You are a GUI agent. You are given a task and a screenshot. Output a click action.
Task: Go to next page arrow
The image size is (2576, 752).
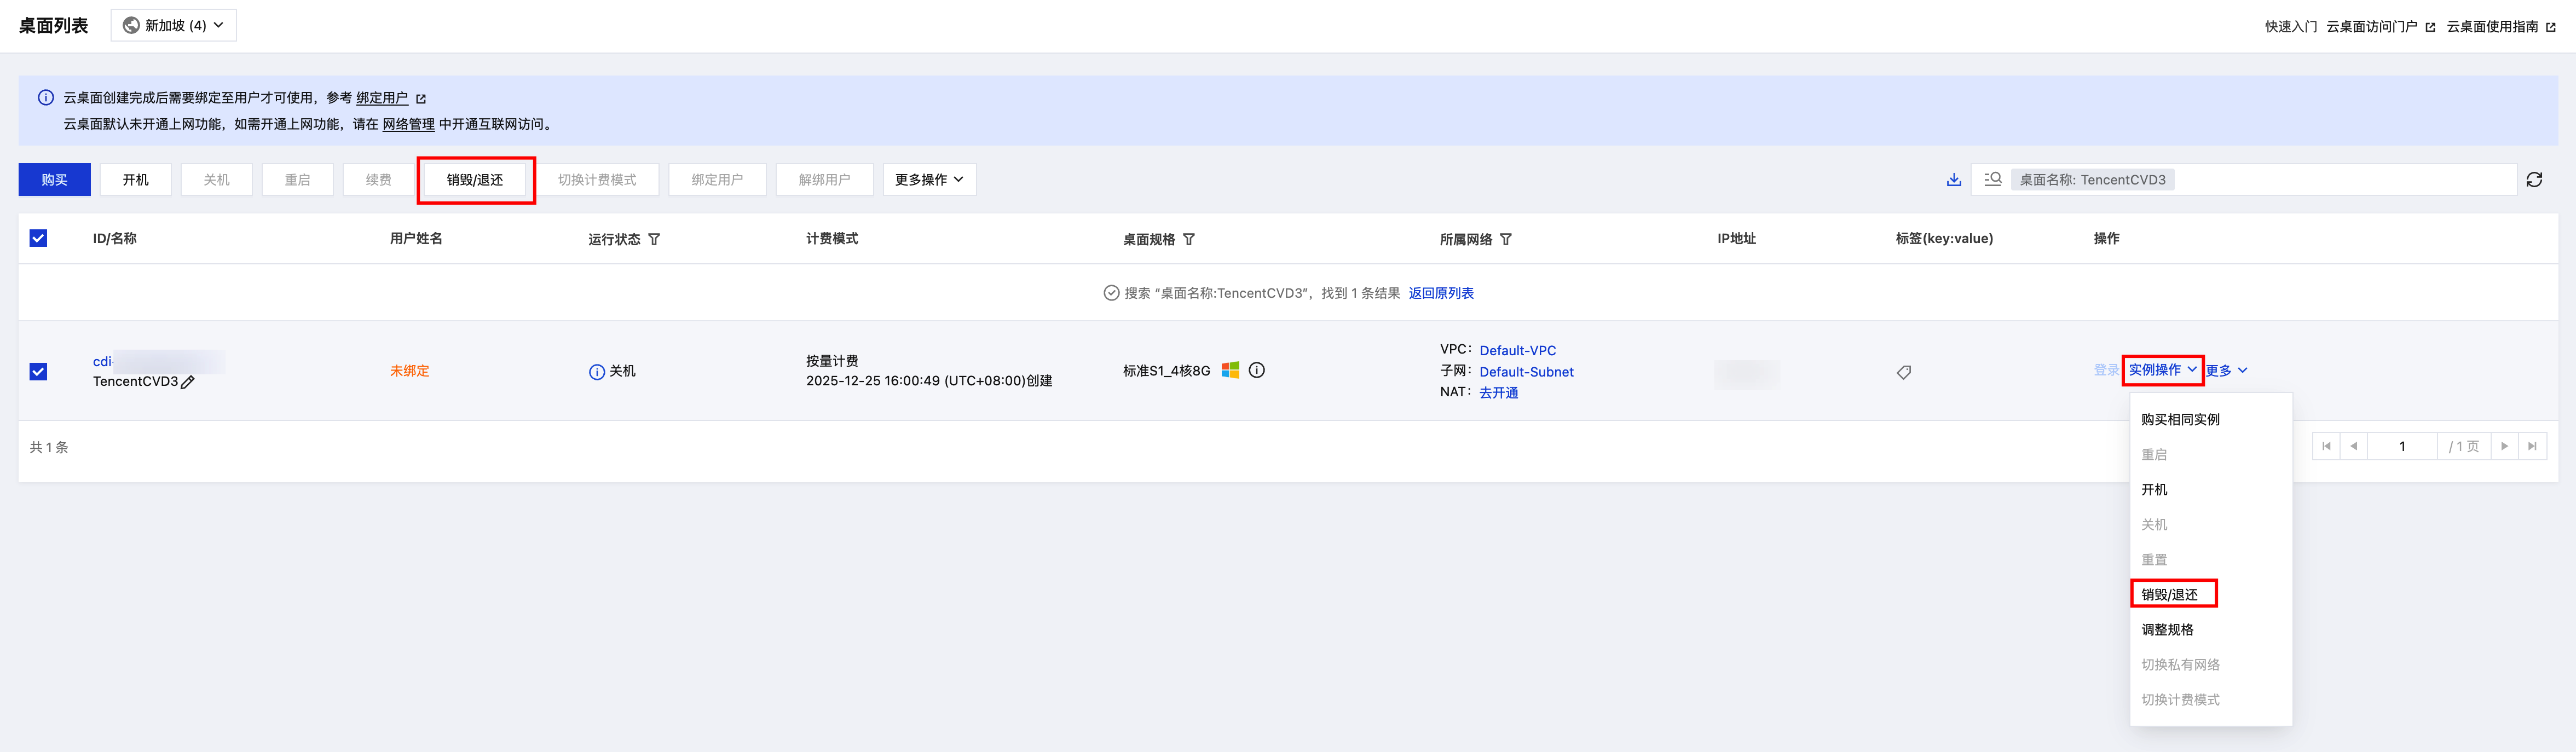point(2504,446)
